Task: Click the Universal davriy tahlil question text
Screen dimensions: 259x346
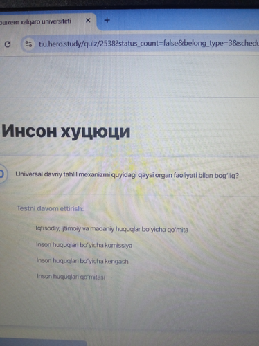Action: (x=127, y=175)
